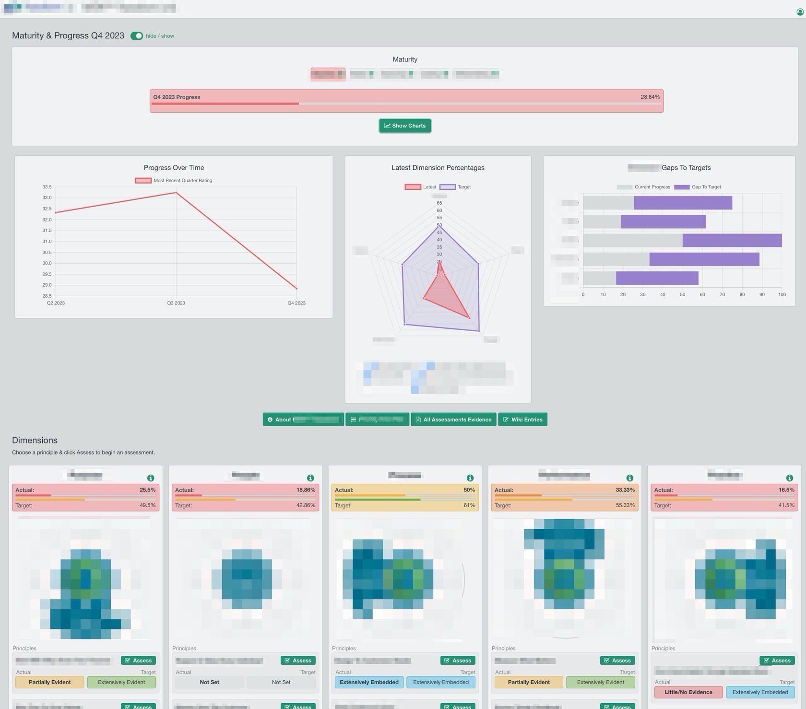Click info icon on the first dimension card

click(x=151, y=478)
